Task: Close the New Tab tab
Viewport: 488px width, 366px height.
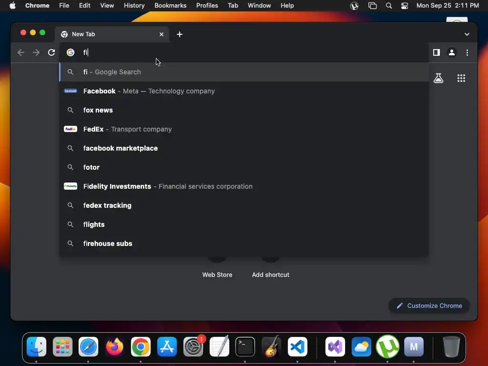Action: click(x=162, y=34)
